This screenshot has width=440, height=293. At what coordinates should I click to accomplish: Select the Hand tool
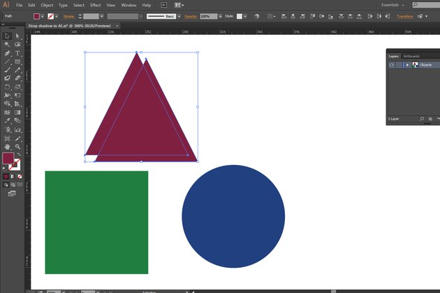click(x=7, y=147)
